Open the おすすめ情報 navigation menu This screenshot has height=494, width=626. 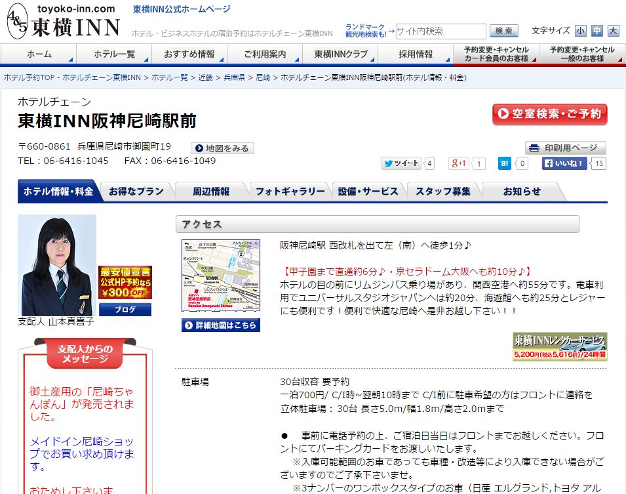click(x=189, y=54)
